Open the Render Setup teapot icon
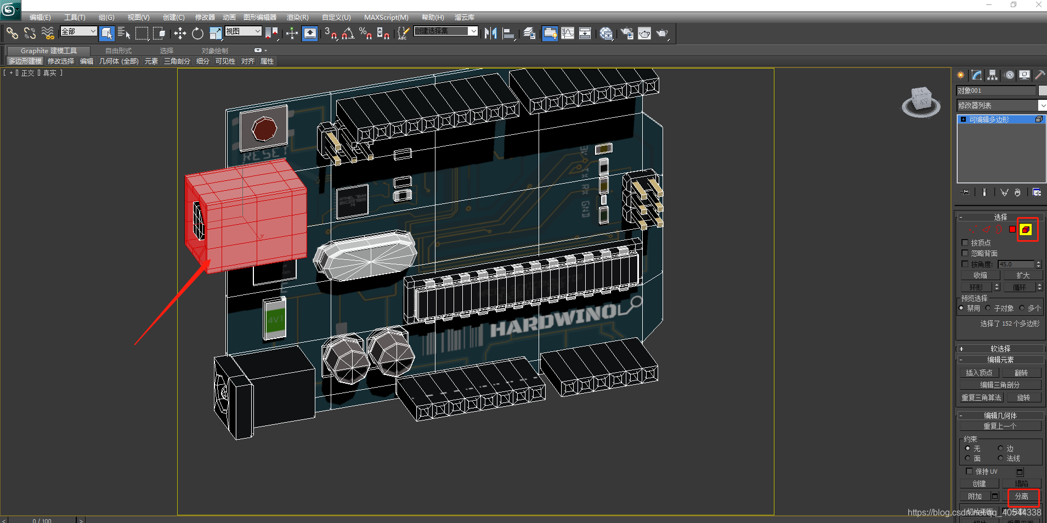Image resolution: width=1047 pixels, height=523 pixels. (626, 33)
